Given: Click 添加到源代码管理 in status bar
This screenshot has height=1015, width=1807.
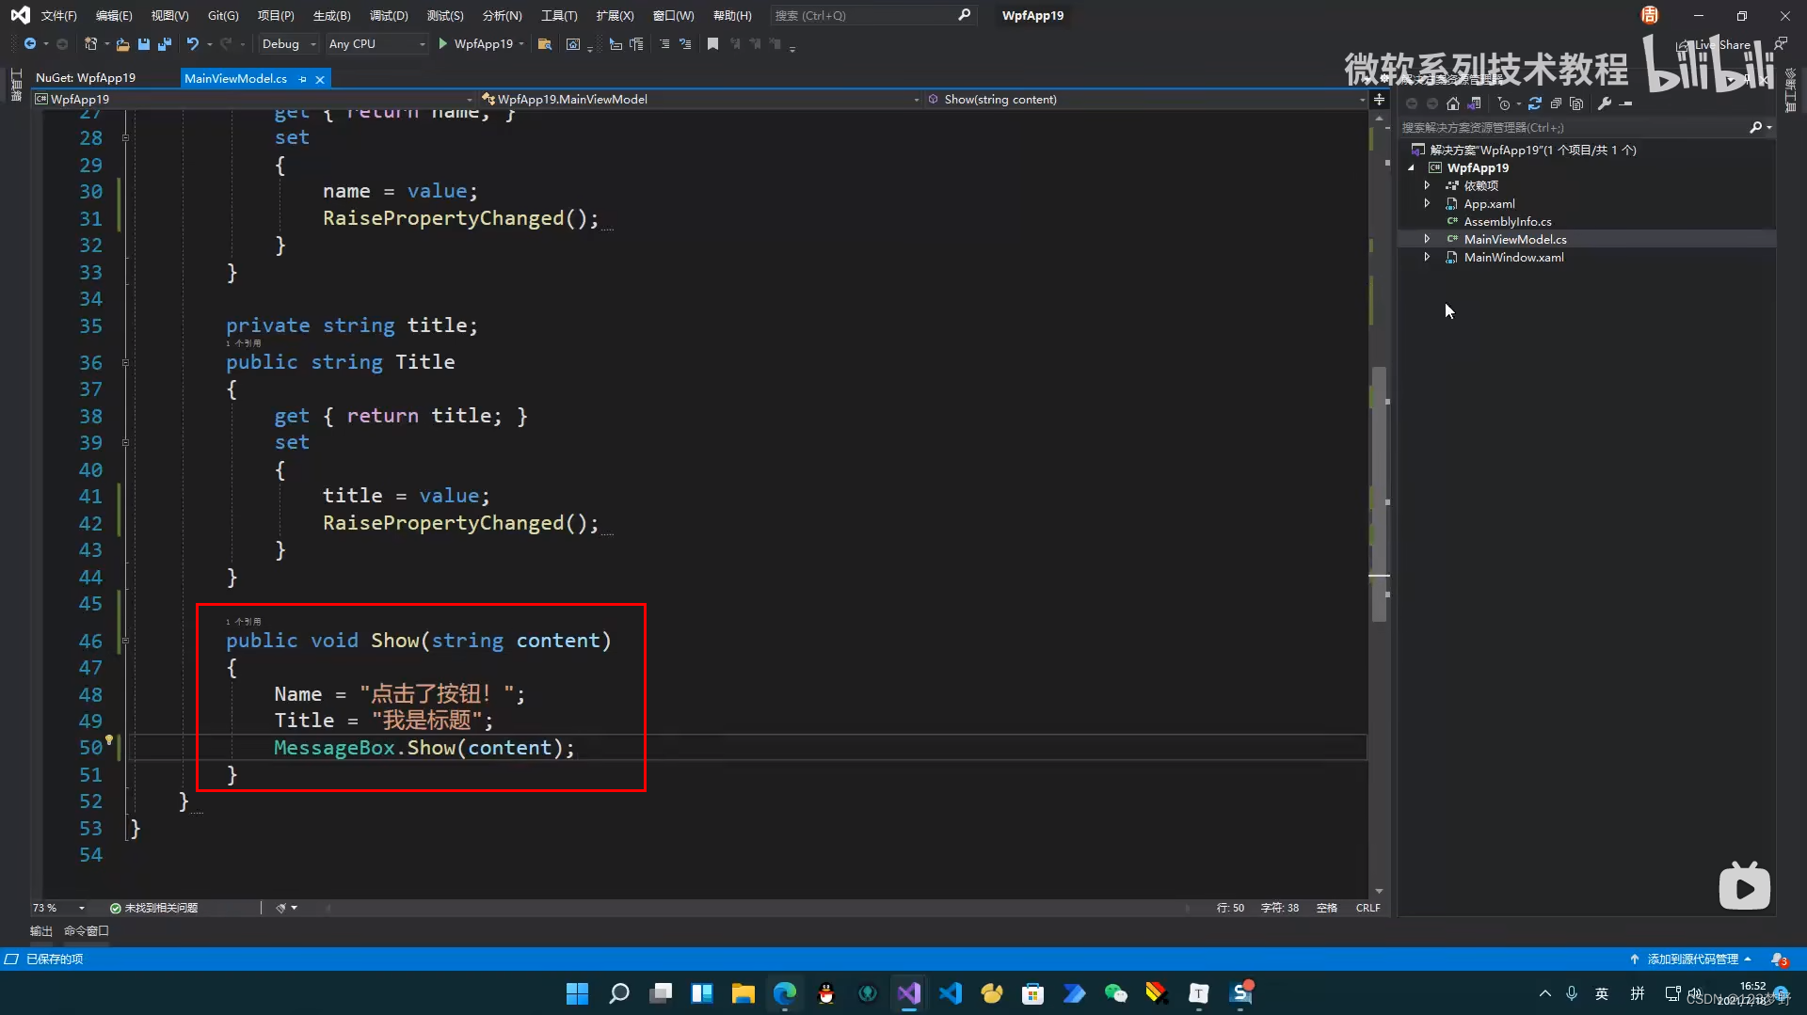Looking at the screenshot, I should pos(1691,959).
